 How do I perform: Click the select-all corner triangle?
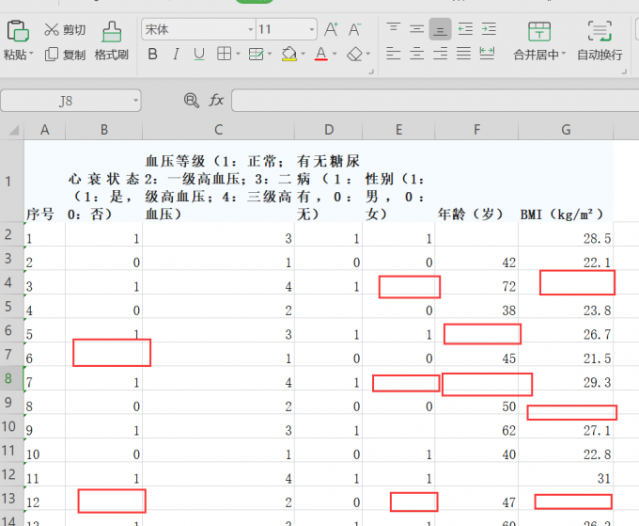[13, 130]
